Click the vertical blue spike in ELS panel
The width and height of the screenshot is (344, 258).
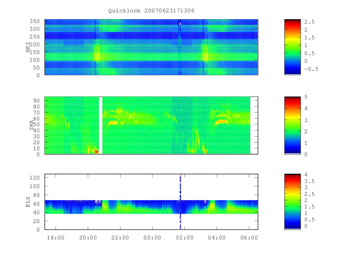coord(180,202)
